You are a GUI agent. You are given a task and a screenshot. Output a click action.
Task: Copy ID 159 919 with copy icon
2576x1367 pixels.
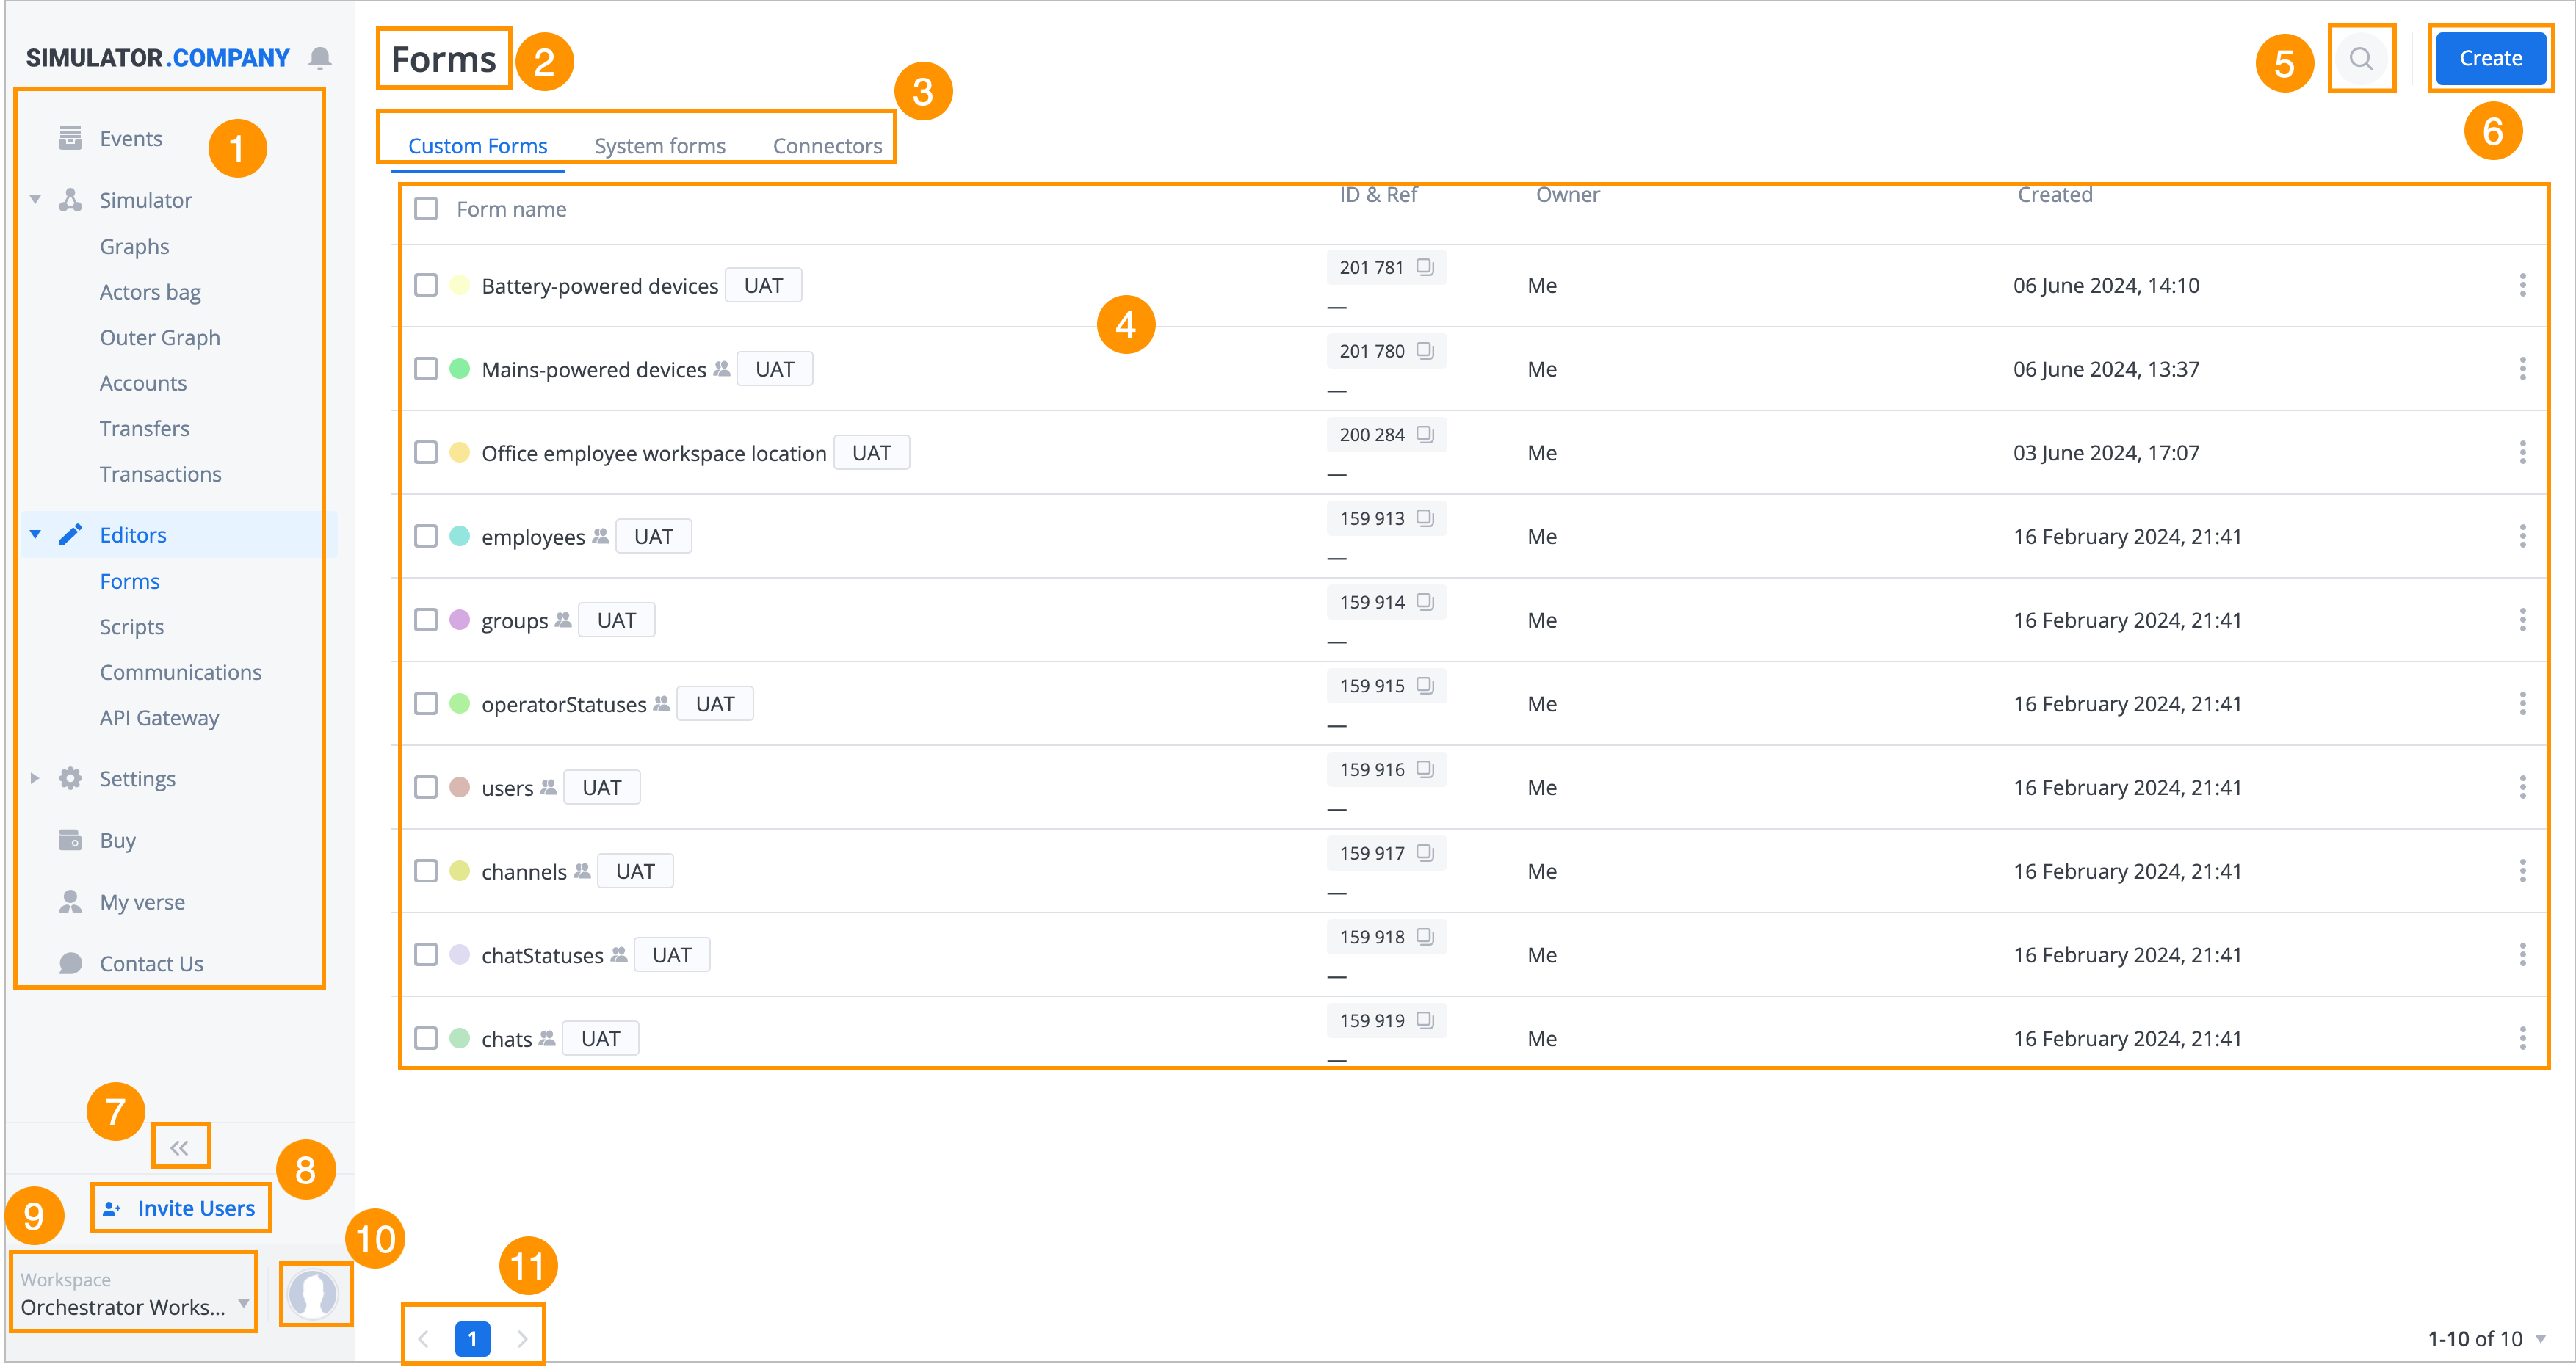1425,1021
